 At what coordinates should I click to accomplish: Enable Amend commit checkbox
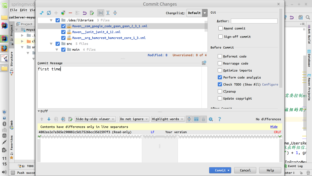point(220,28)
